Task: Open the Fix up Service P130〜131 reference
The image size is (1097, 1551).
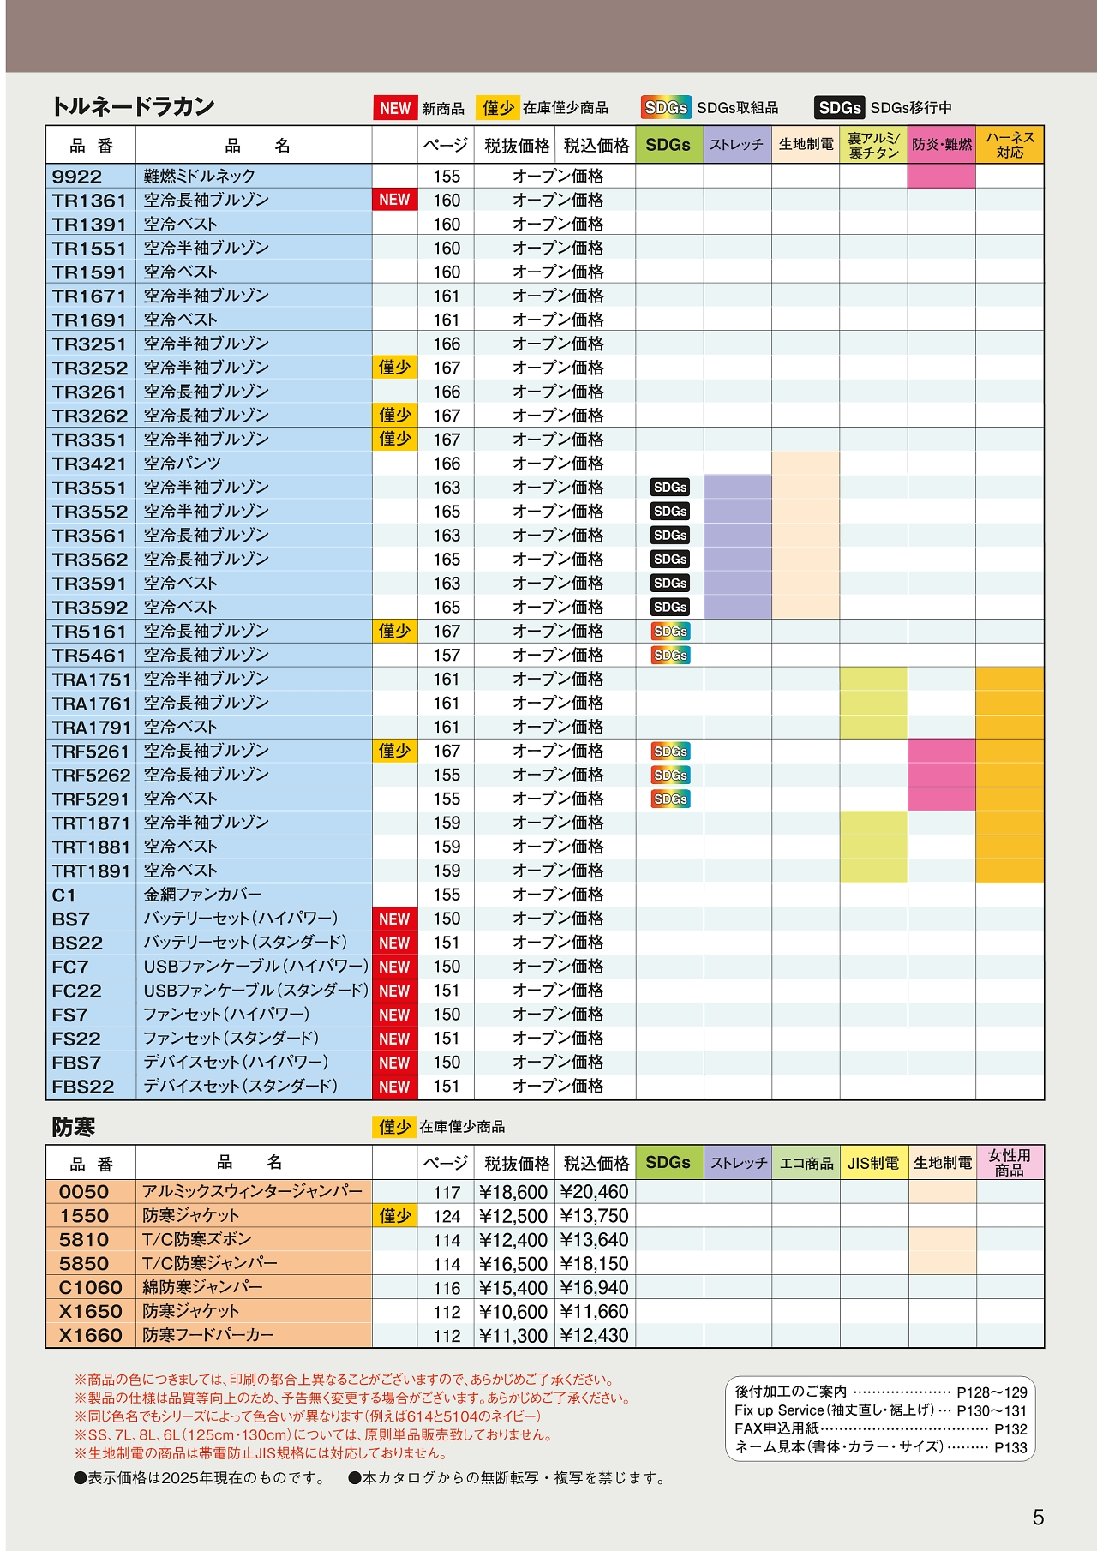Action: (880, 1410)
